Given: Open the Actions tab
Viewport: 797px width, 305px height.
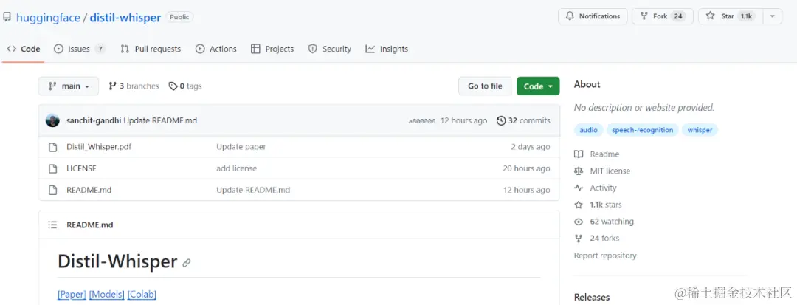Looking at the screenshot, I should pos(216,49).
